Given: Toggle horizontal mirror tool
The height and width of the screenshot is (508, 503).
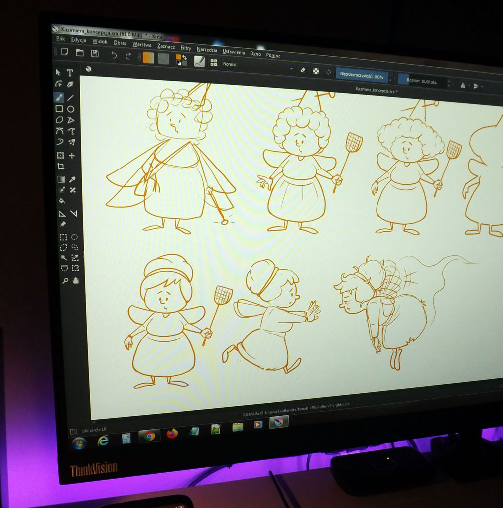Looking at the screenshot, I should click(x=463, y=85).
